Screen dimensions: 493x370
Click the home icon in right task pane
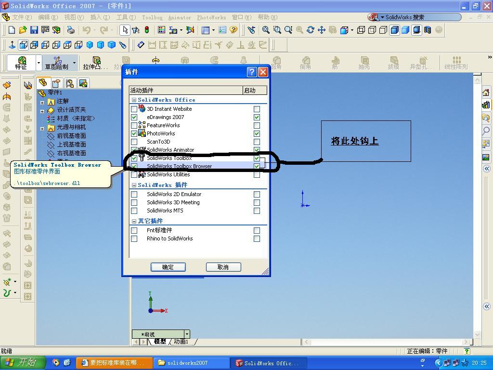tap(486, 92)
